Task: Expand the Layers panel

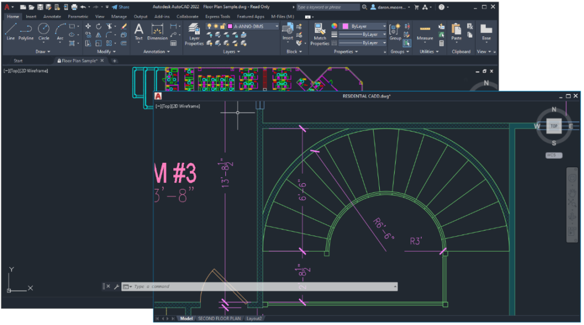Action: [232, 52]
